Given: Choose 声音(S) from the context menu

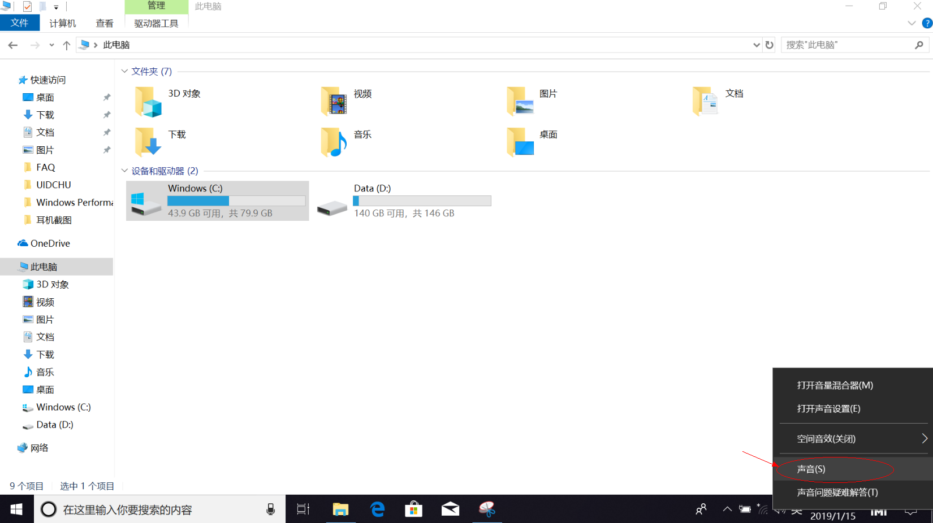Looking at the screenshot, I should [x=811, y=469].
